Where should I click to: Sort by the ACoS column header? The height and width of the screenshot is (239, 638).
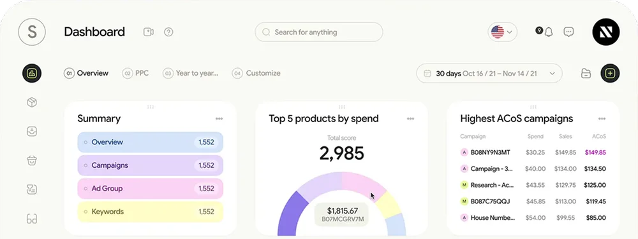click(x=599, y=137)
